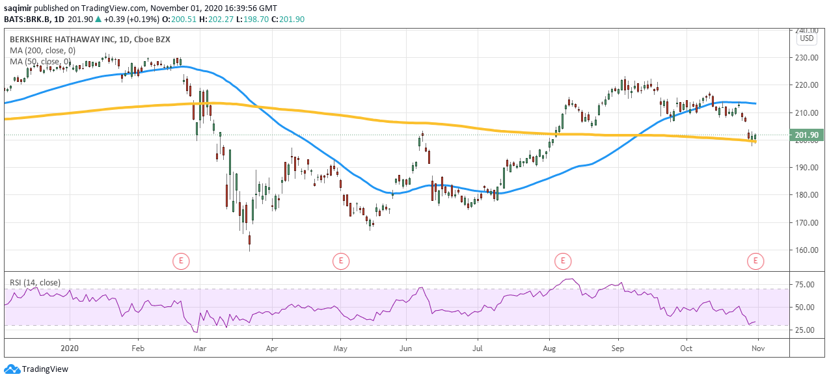The height and width of the screenshot is (381, 829).
Task: Click the February earnings E marker
Action: [181, 261]
